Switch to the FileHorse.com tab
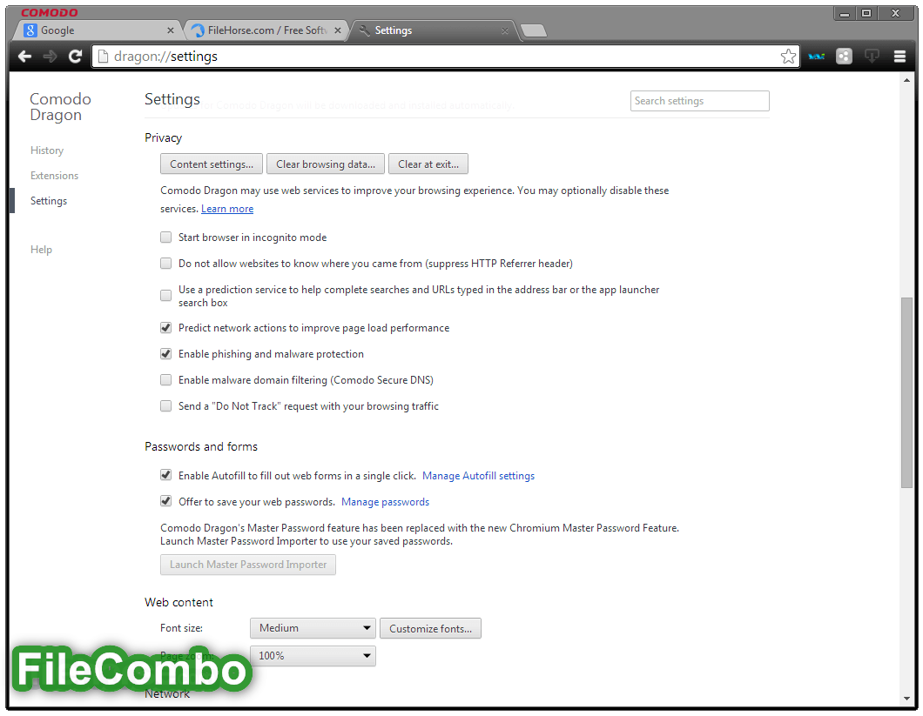 (266, 30)
